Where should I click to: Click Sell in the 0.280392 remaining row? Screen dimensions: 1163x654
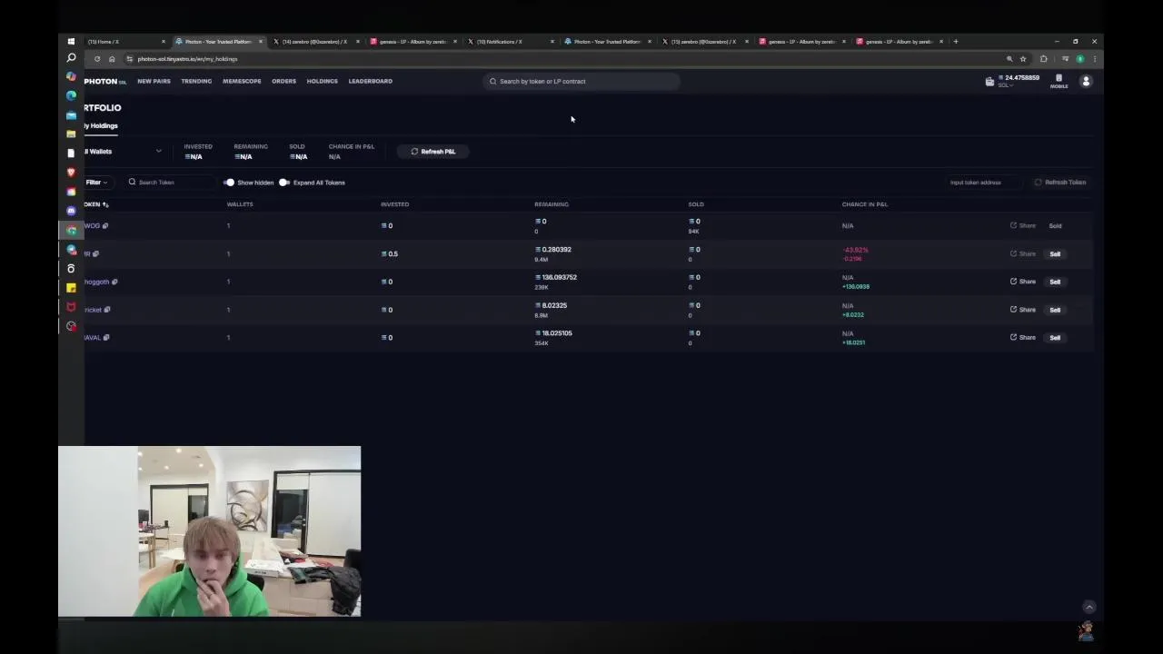click(1055, 254)
